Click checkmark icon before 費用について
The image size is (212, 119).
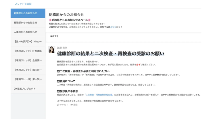[x=58, y=81]
